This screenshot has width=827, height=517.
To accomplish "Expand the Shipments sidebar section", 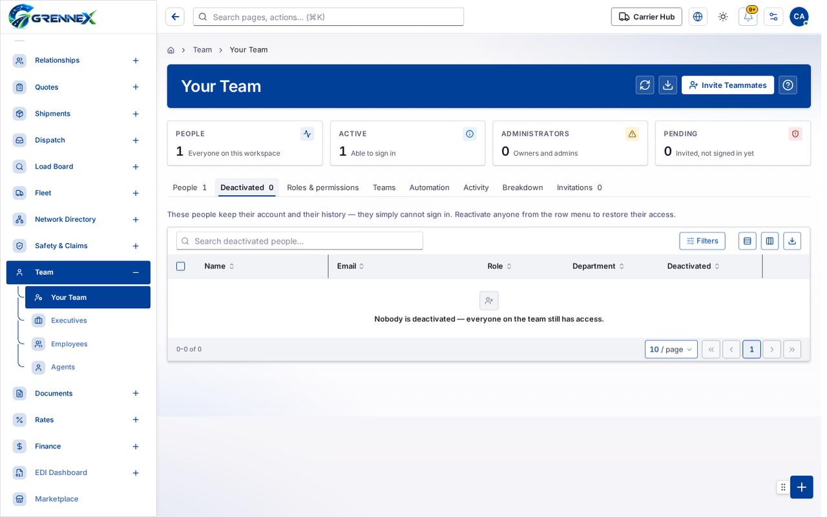I will [136, 114].
